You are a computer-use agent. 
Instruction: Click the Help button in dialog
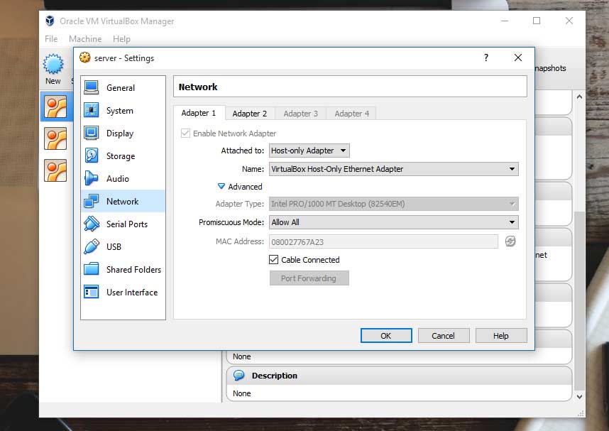click(501, 335)
